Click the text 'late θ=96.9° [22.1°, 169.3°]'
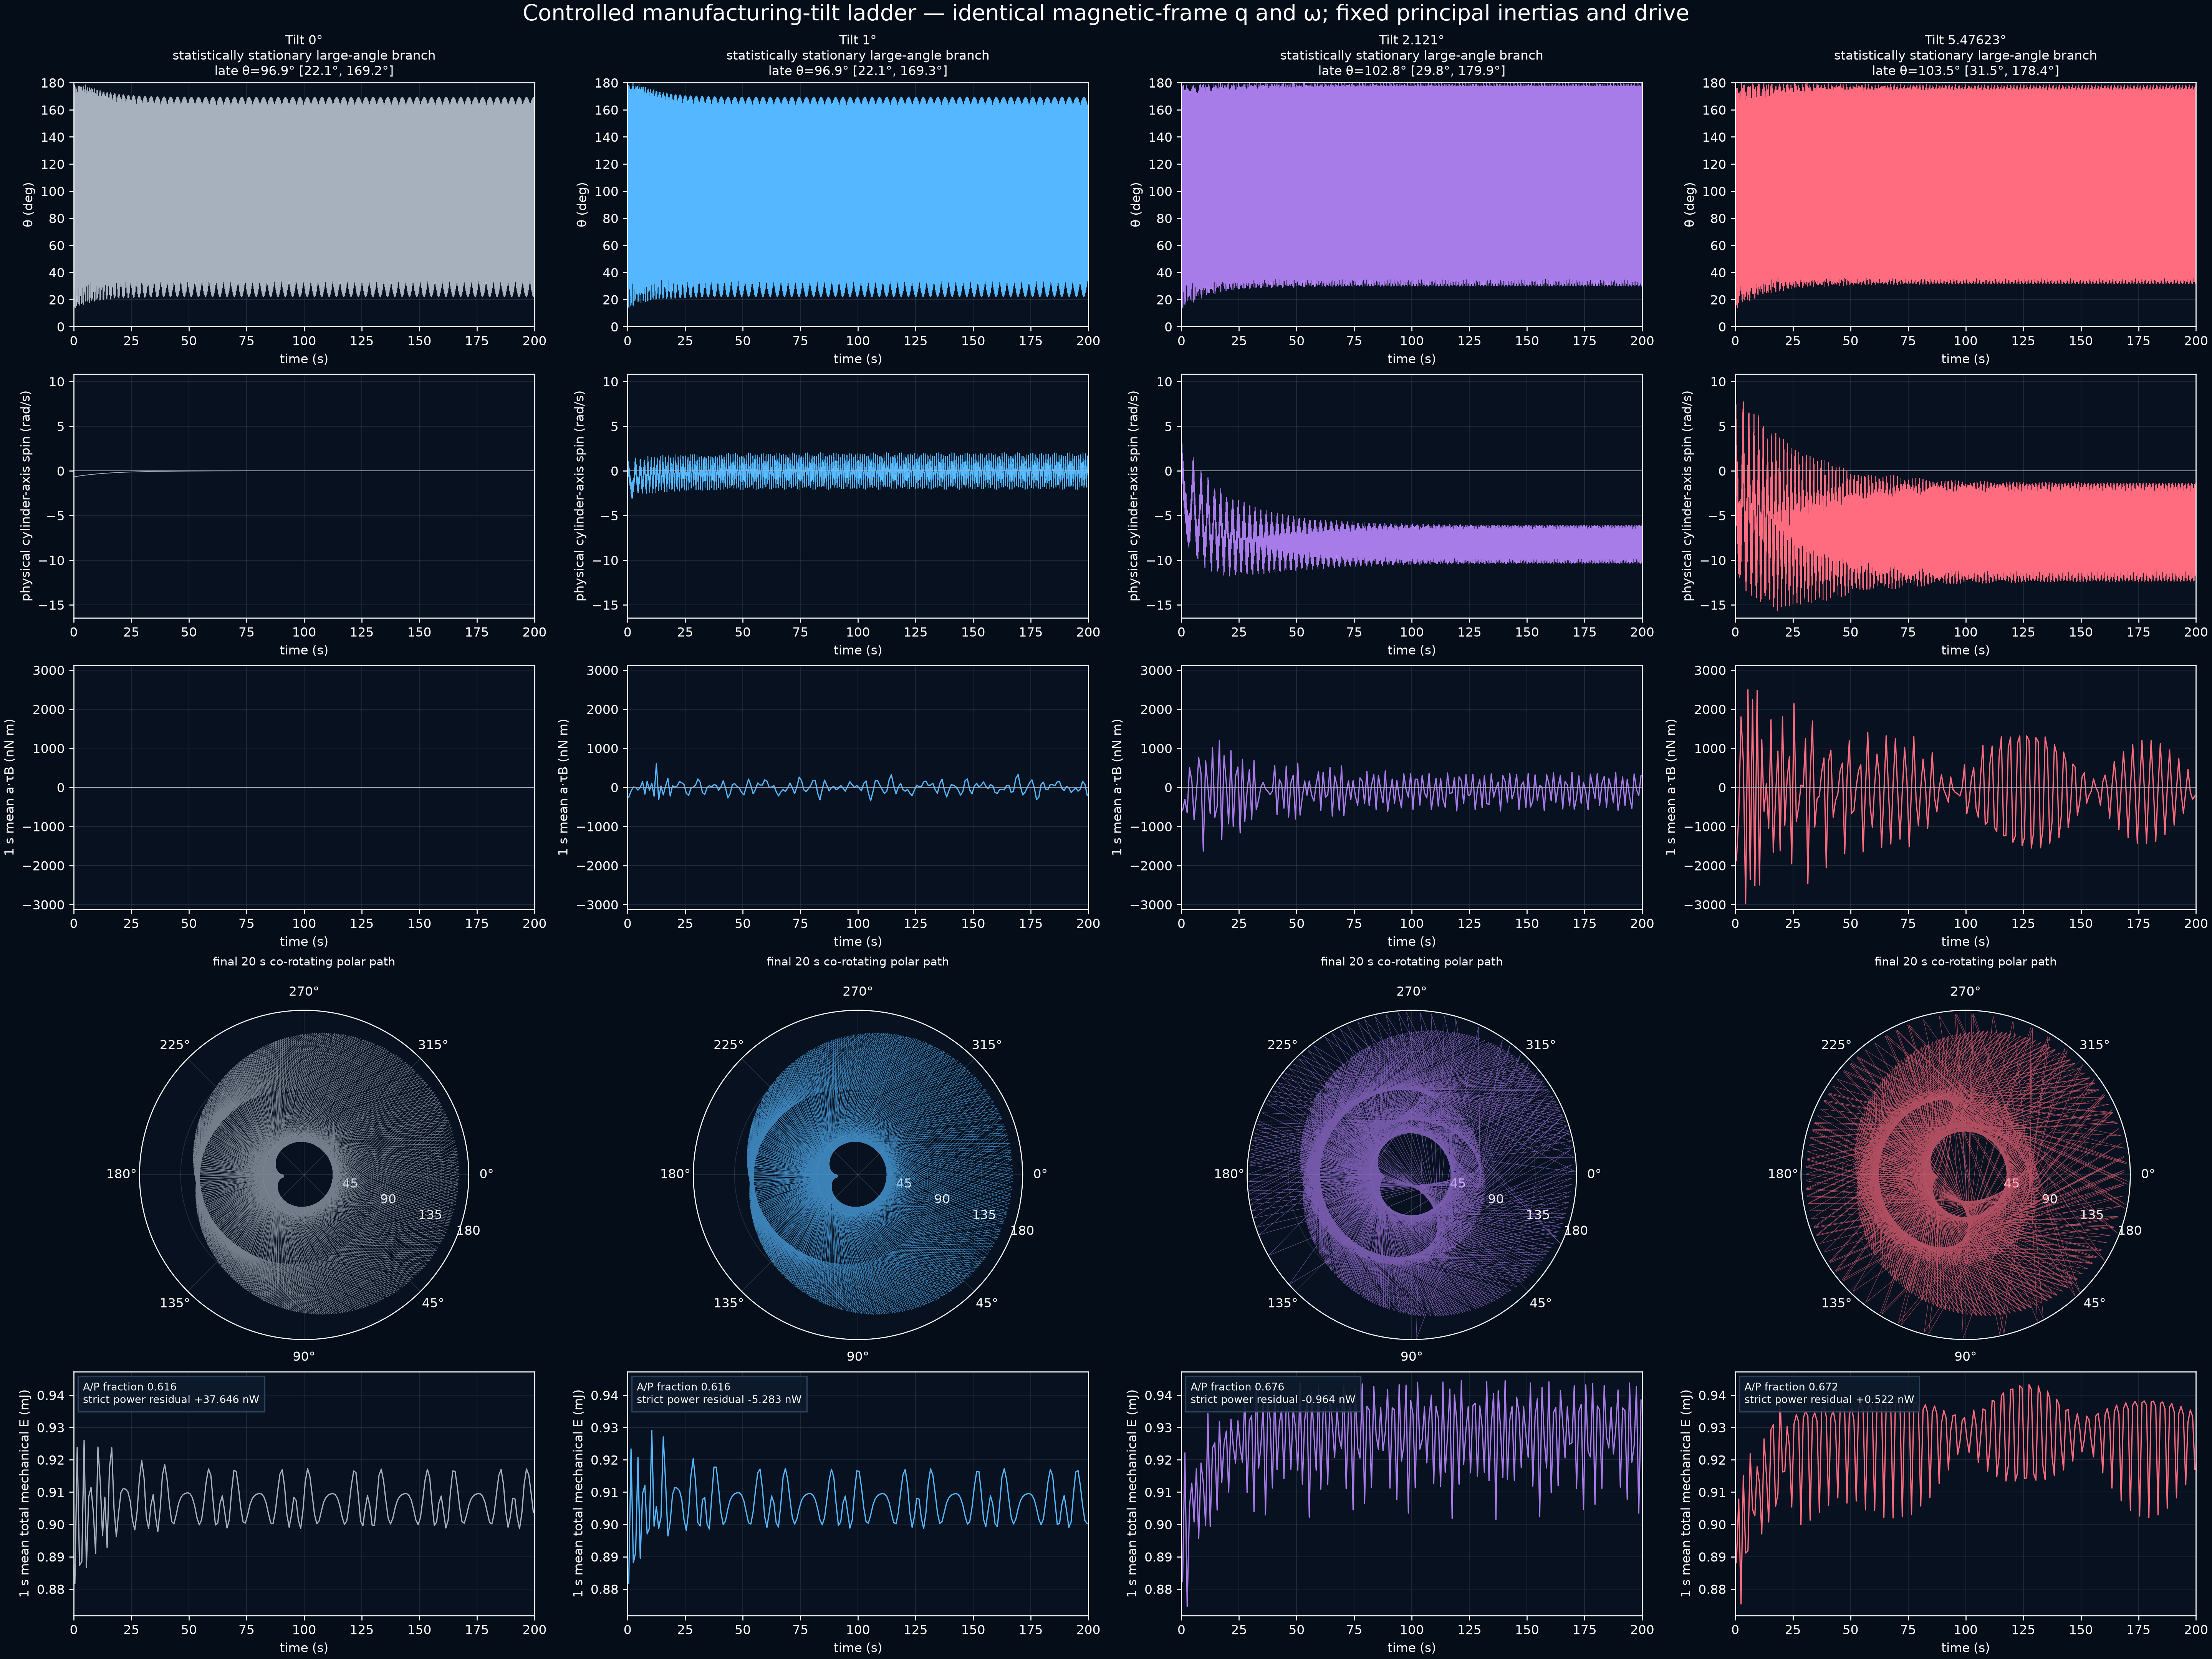2212x1659 pixels. pos(858,71)
